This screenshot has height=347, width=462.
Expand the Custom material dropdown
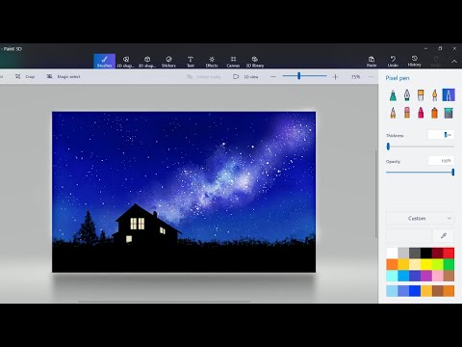(x=420, y=218)
